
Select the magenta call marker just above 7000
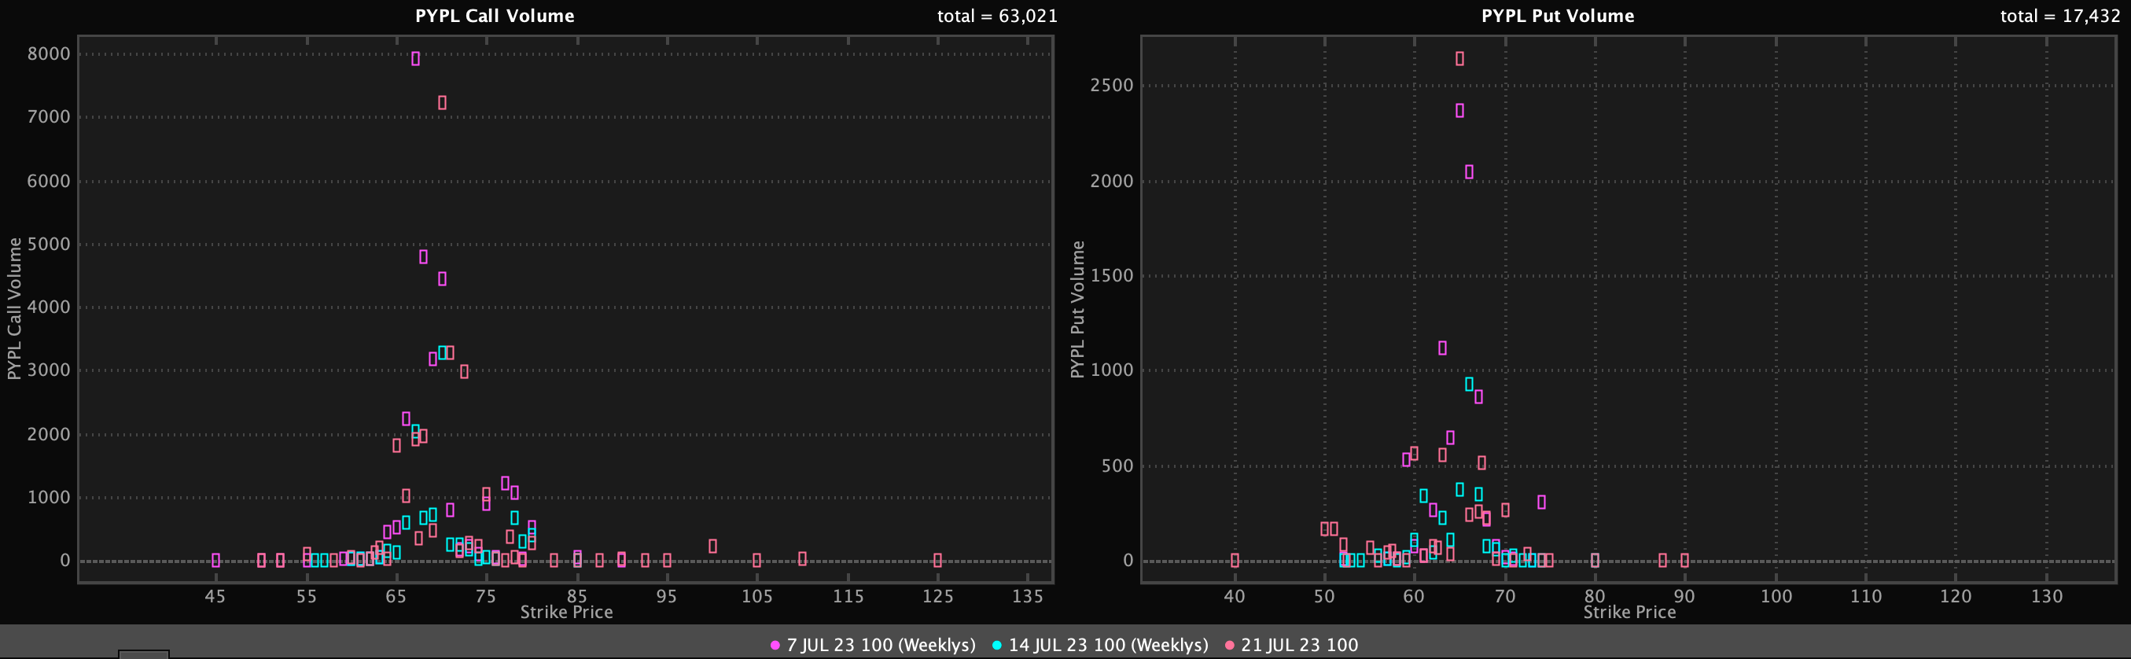[x=442, y=102]
